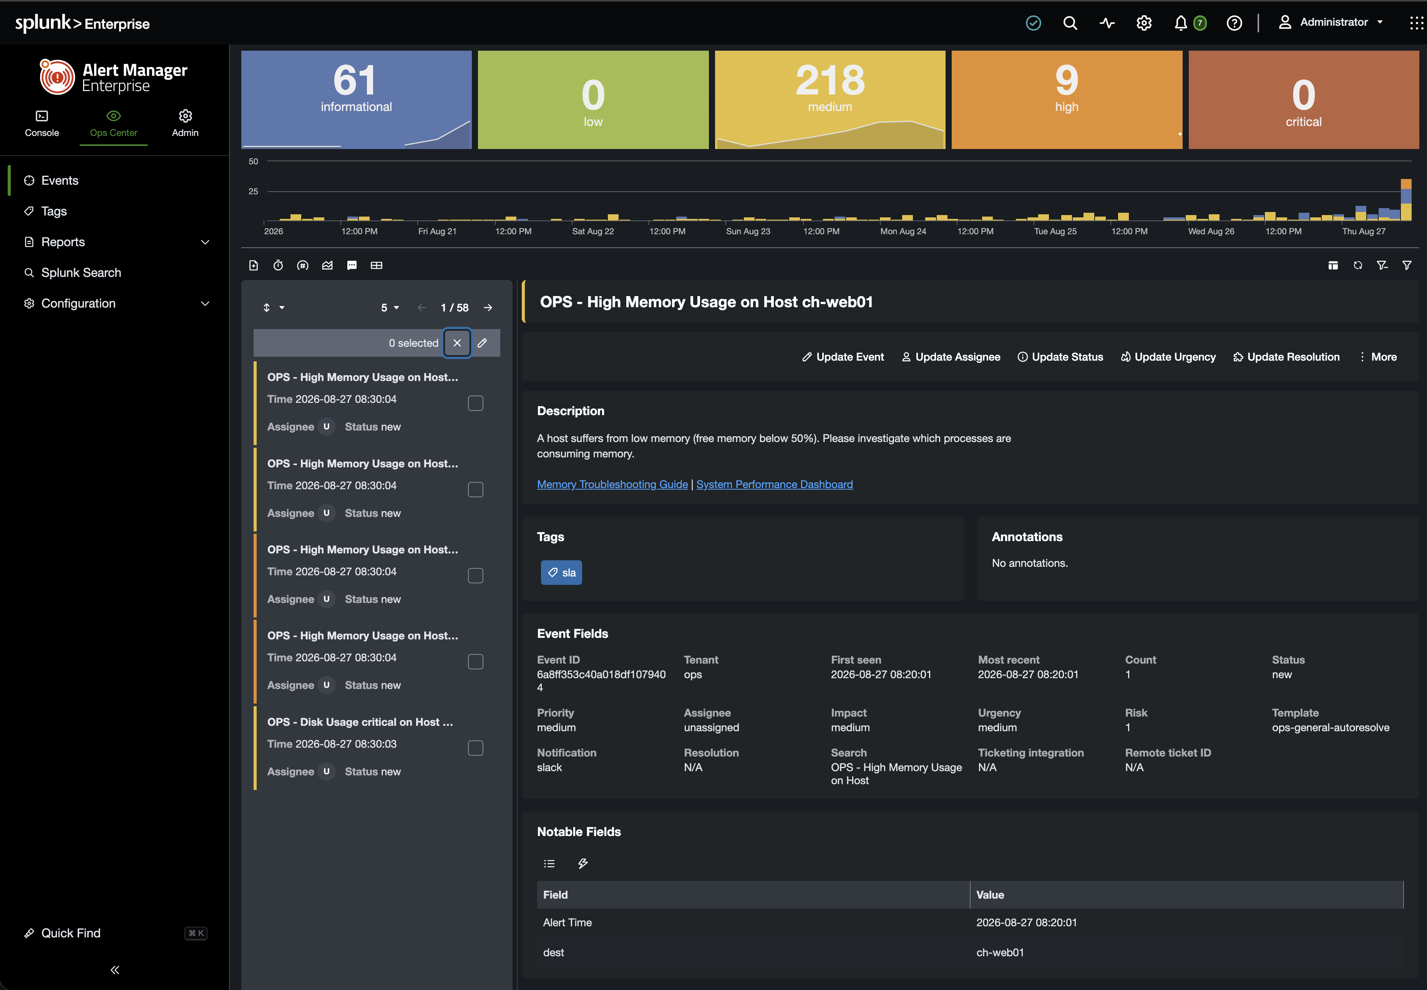
Task: Select checkbox of Disk Usage critical event
Action: pyautogui.click(x=476, y=748)
